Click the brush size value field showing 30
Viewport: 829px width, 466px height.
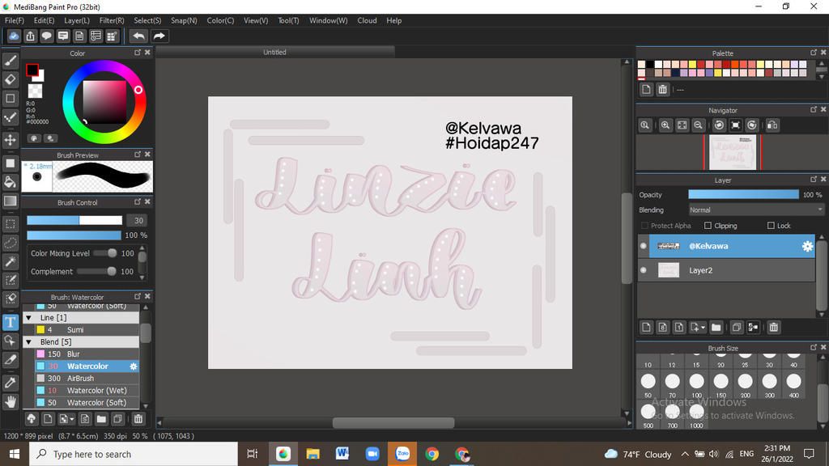point(138,220)
